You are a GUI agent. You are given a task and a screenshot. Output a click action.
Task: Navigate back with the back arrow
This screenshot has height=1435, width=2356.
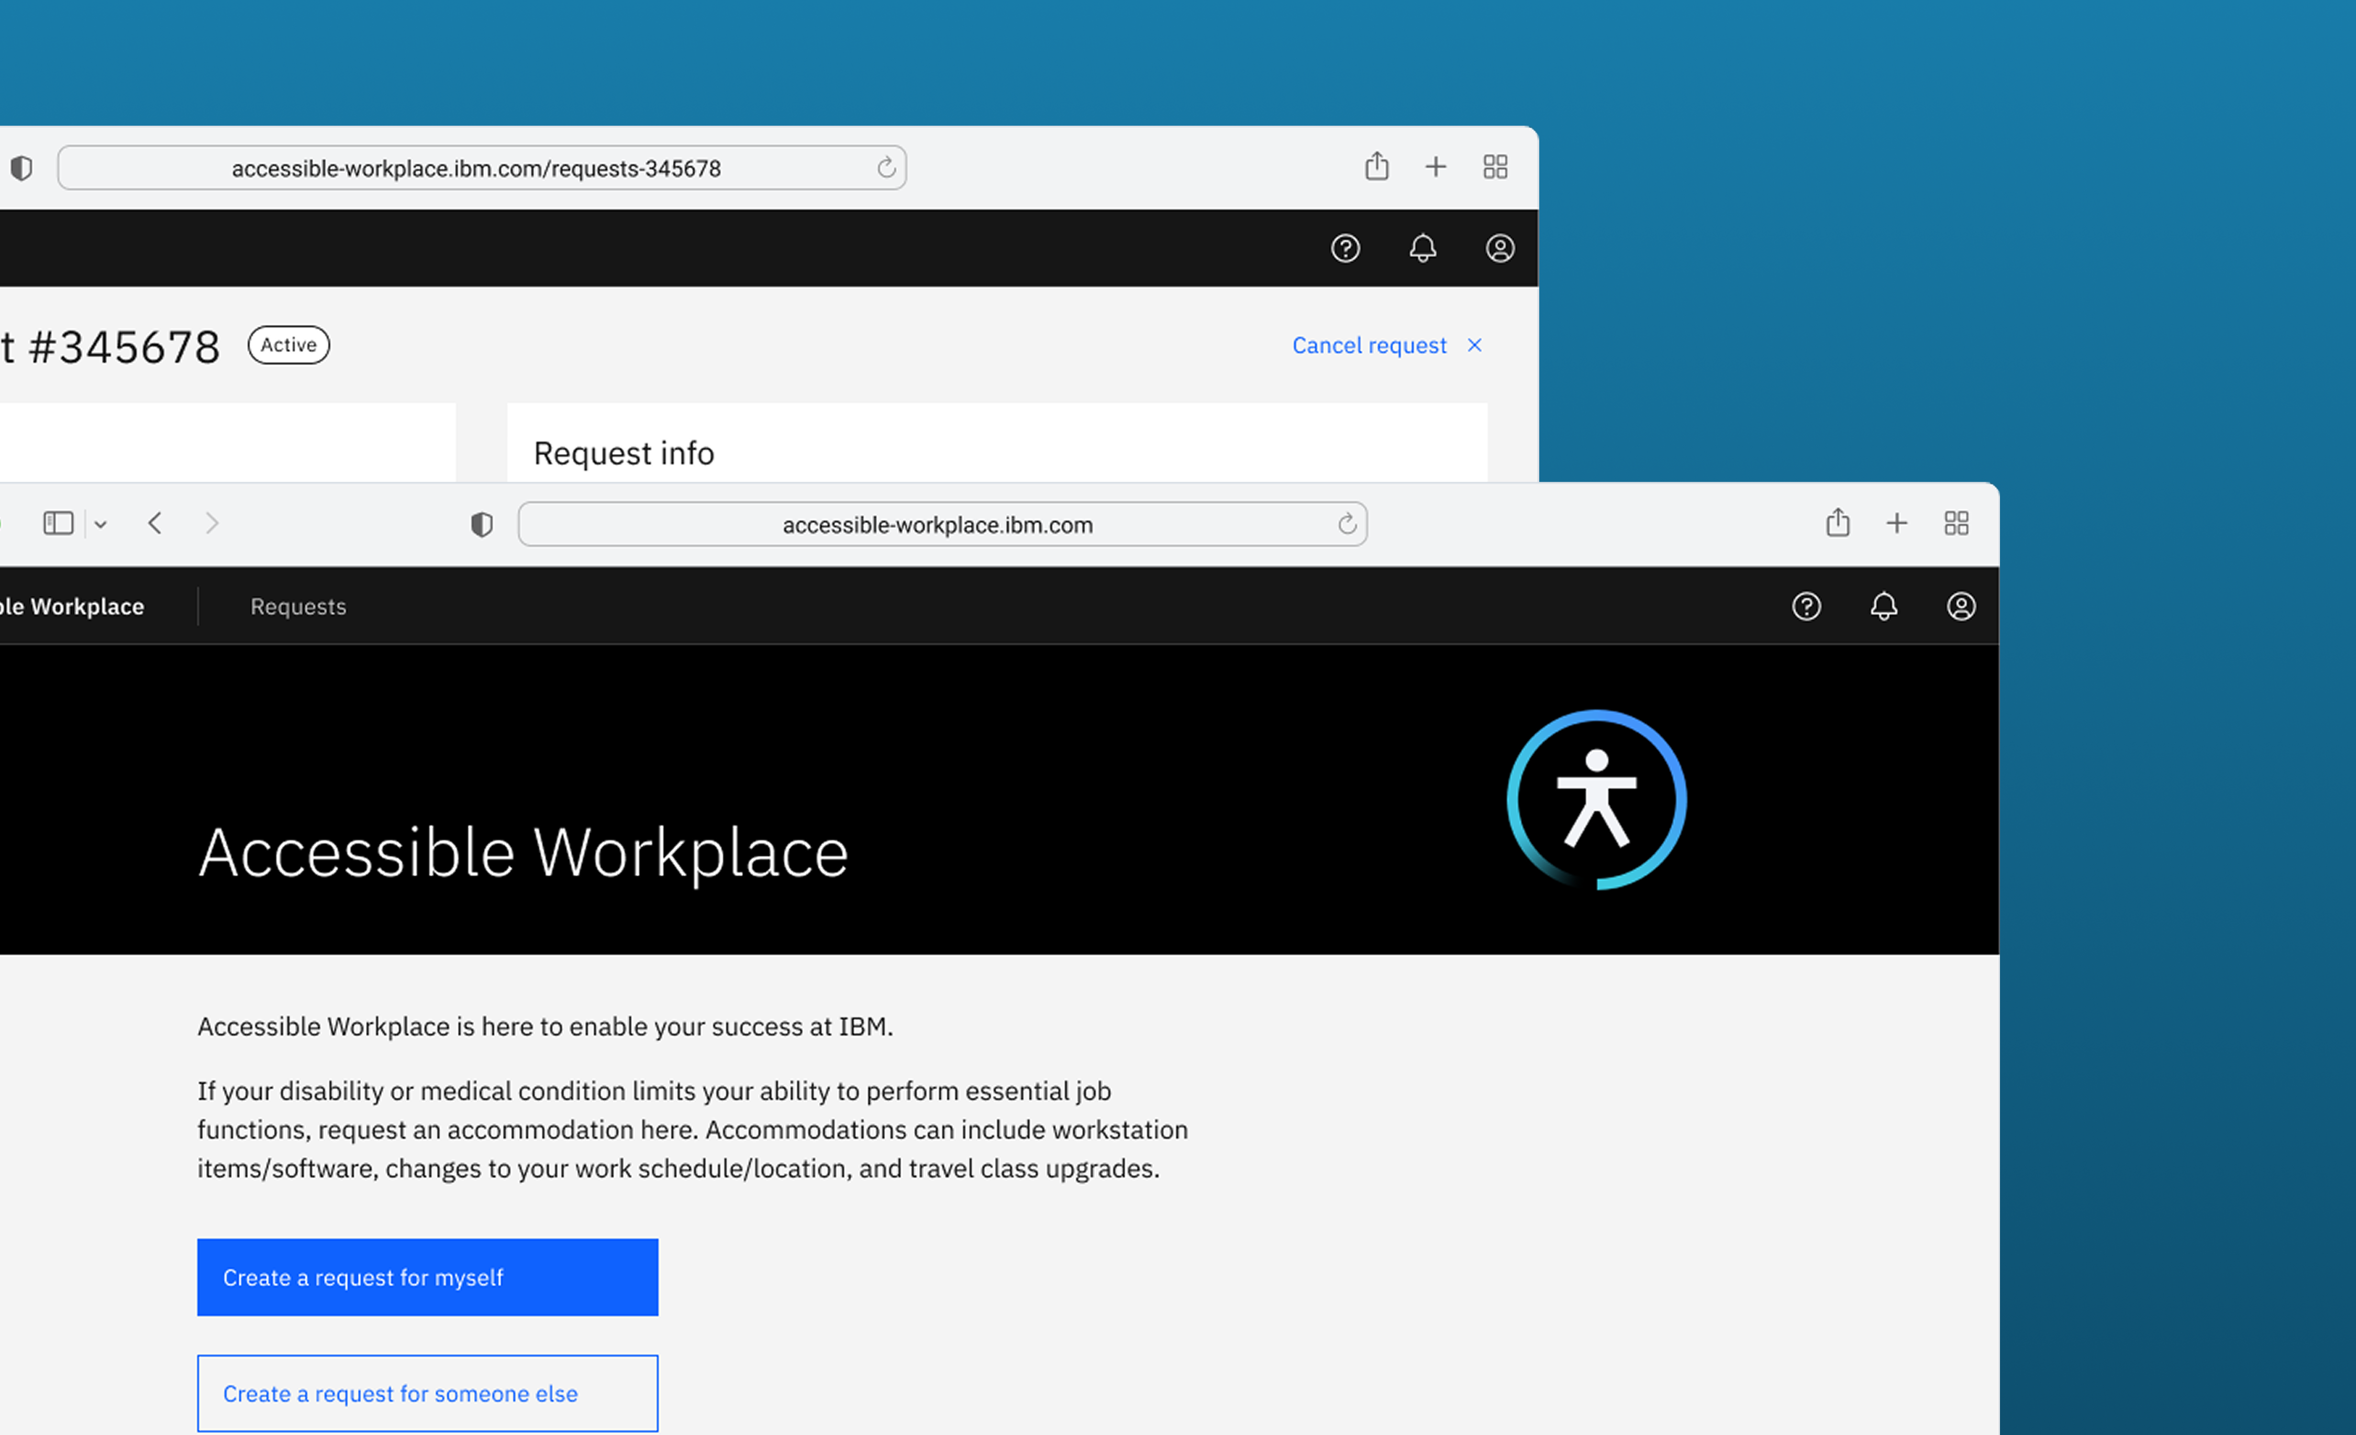click(x=154, y=522)
